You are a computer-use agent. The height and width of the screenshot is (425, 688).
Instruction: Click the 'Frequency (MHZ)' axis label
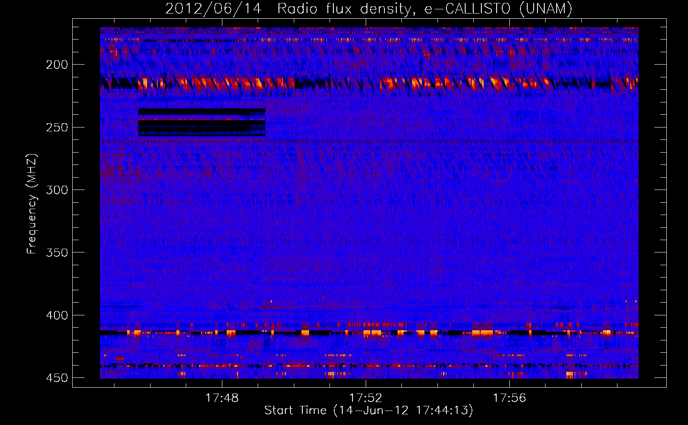(x=32, y=204)
